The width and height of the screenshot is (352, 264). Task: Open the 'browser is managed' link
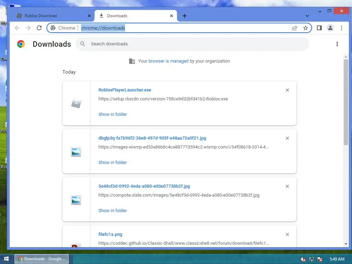(168, 61)
